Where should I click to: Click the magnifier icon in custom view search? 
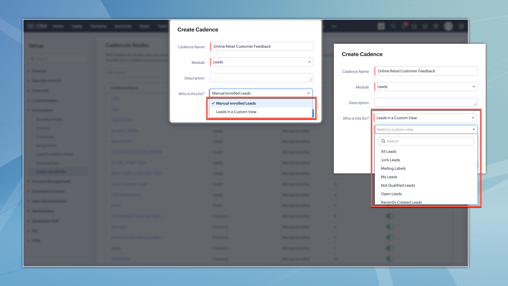click(383, 141)
